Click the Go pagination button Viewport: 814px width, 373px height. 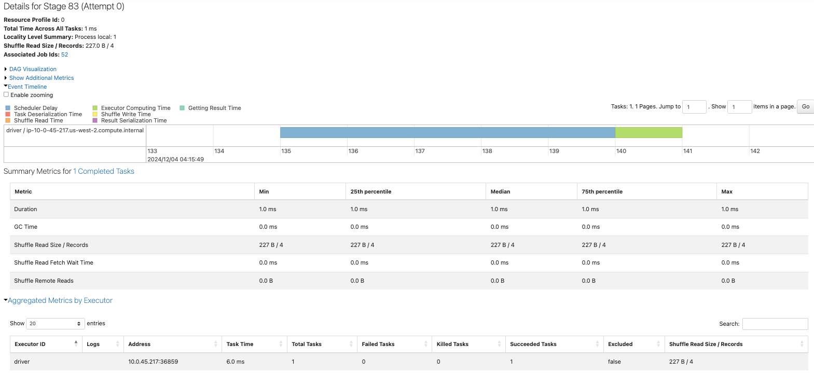click(805, 106)
